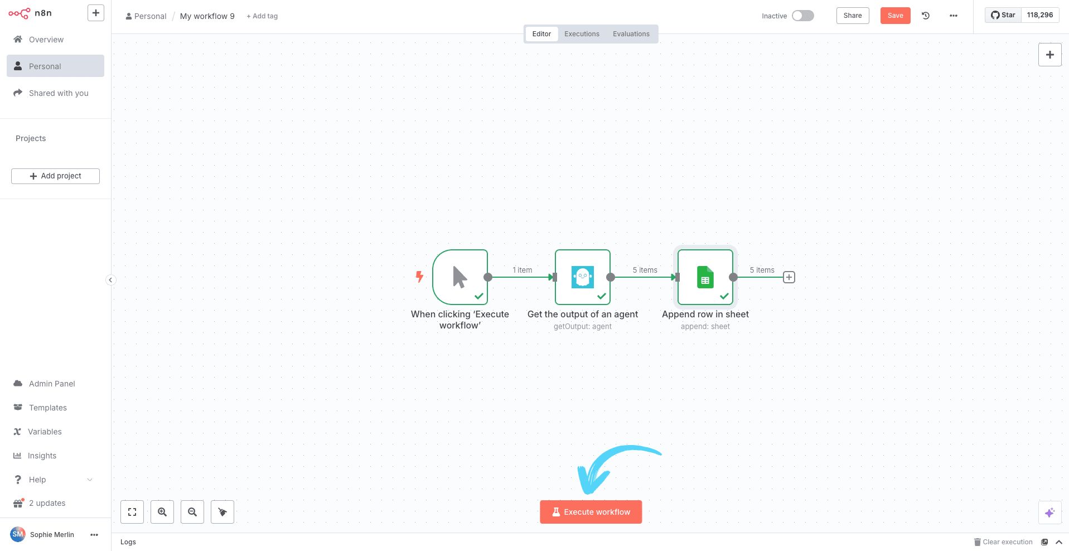Click the 118,296 star count

(1040, 15)
